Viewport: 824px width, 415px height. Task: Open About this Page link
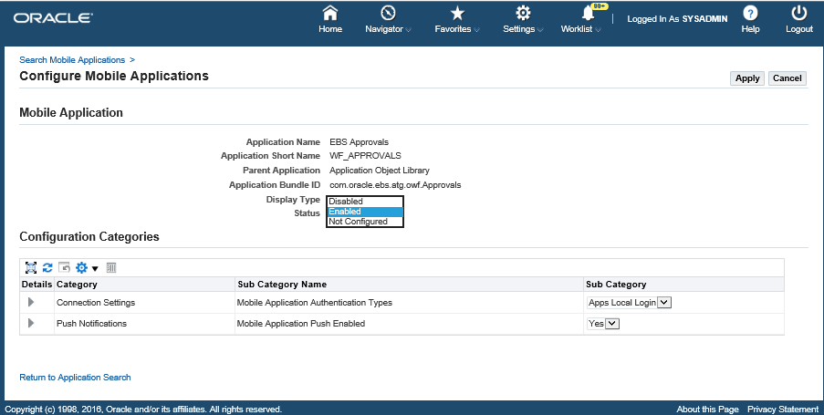707,410
